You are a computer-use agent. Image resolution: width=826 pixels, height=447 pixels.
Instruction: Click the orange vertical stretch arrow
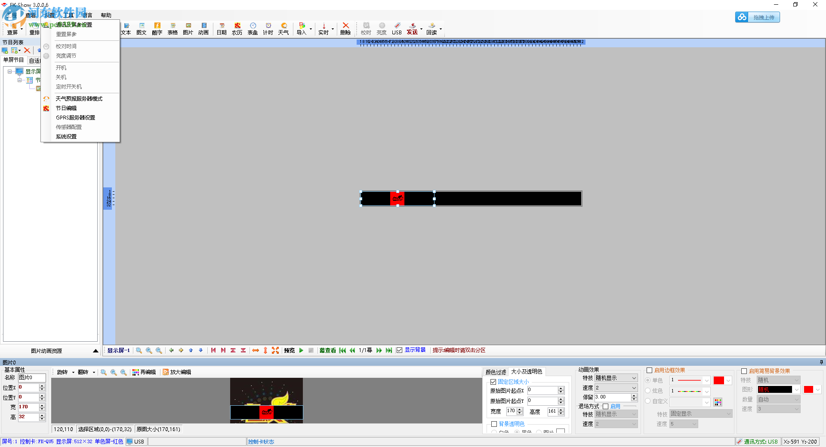tap(265, 350)
